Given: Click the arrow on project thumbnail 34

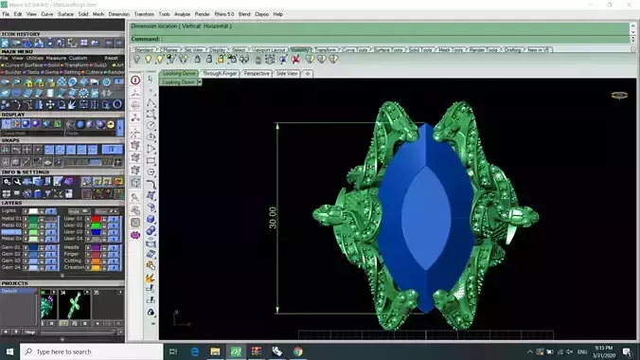Looking at the screenshot, I should (86, 292).
